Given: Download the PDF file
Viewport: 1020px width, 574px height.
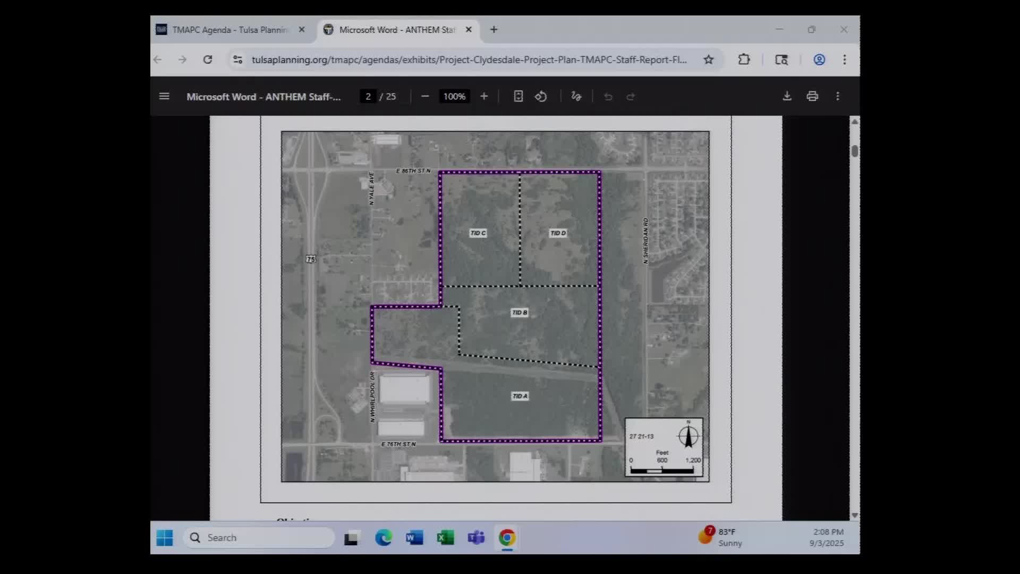Looking at the screenshot, I should pyautogui.click(x=787, y=96).
